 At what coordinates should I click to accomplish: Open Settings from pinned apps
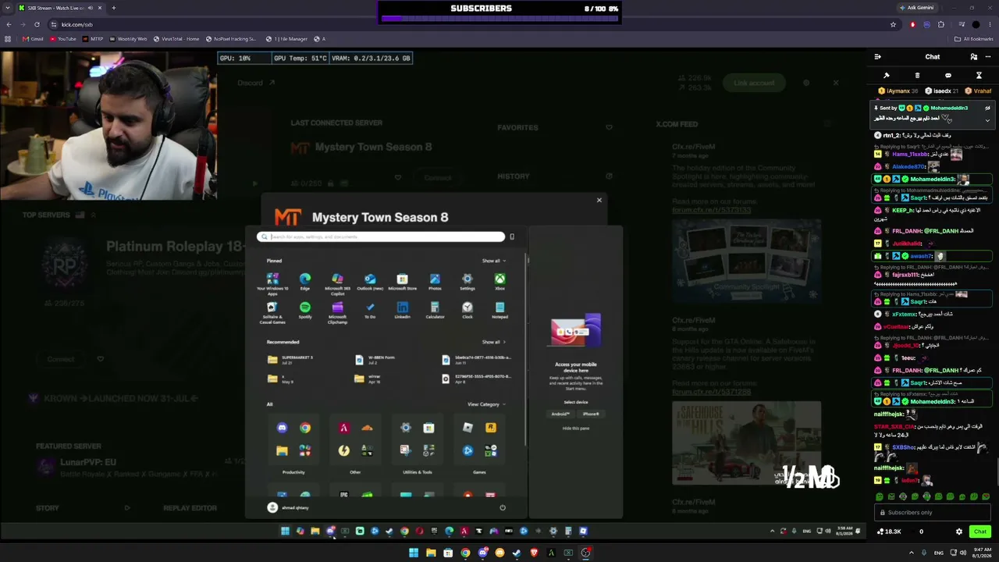pyautogui.click(x=468, y=282)
